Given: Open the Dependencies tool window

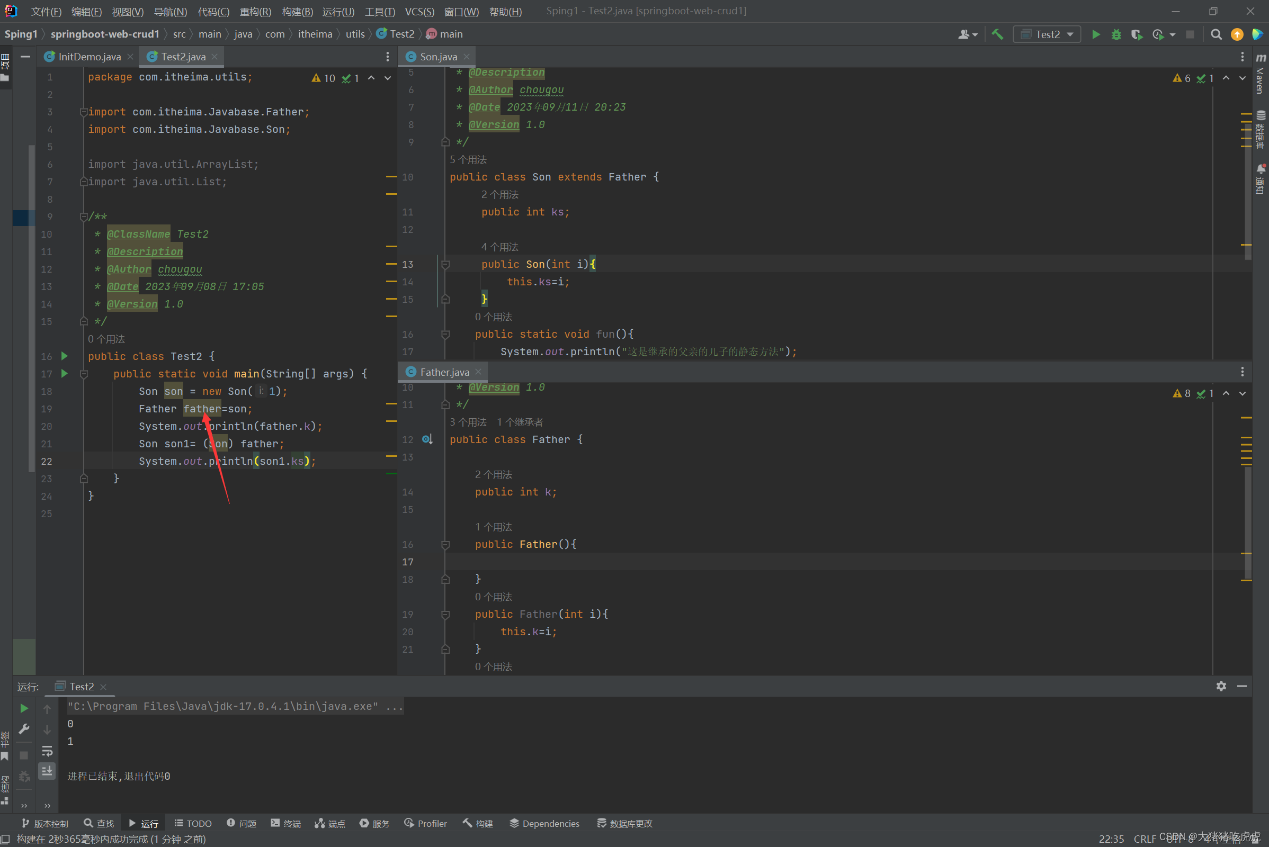Looking at the screenshot, I should coord(544,823).
